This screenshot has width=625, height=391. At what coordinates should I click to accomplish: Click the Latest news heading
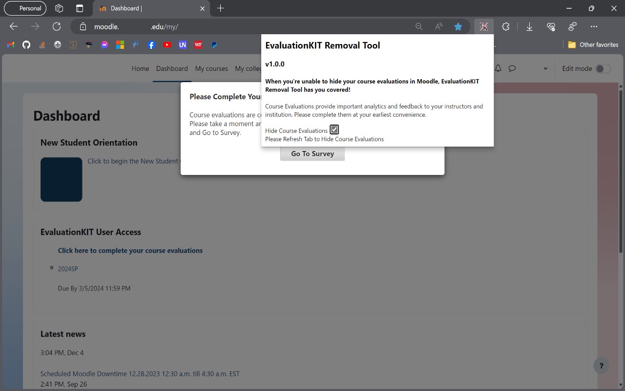[x=63, y=334]
